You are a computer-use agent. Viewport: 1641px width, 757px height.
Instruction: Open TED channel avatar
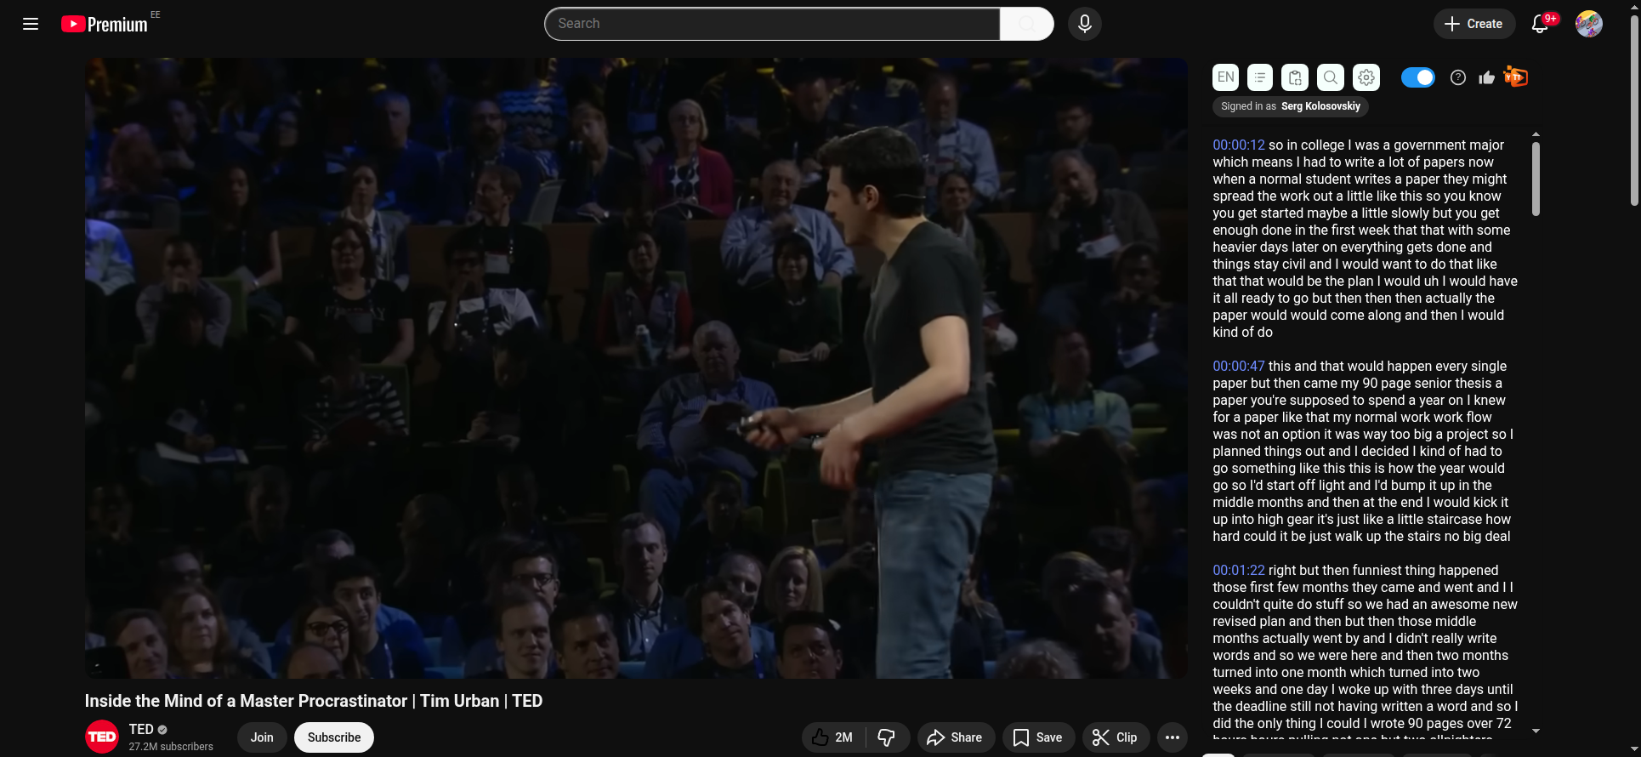(102, 737)
